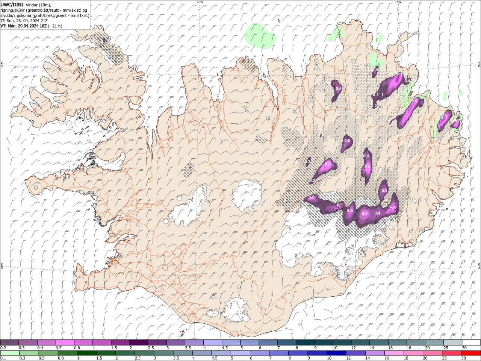
Task: Click the upper legend swatch between 0.2 and 0.3
Action: [x=9, y=343]
